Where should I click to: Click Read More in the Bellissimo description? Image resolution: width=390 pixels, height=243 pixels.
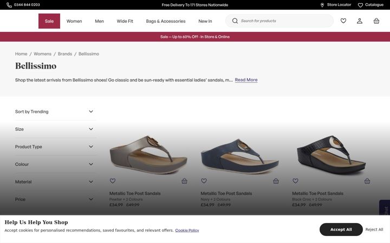(x=246, y=80)
